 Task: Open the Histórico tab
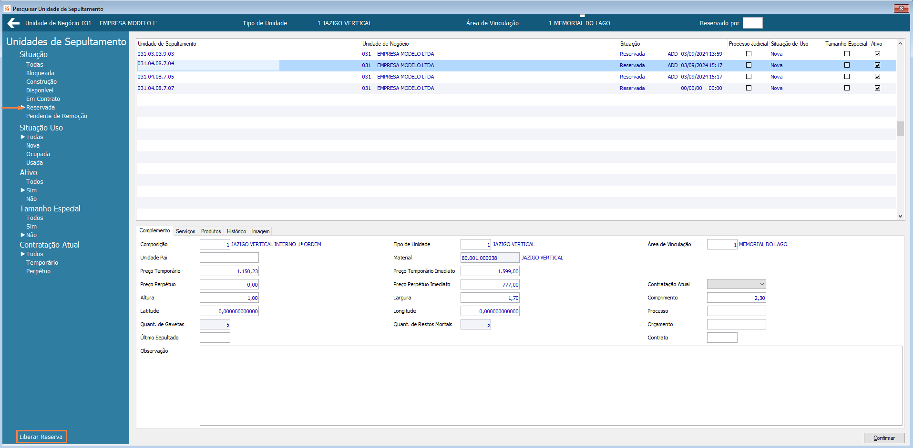click(x=236, y=231)
